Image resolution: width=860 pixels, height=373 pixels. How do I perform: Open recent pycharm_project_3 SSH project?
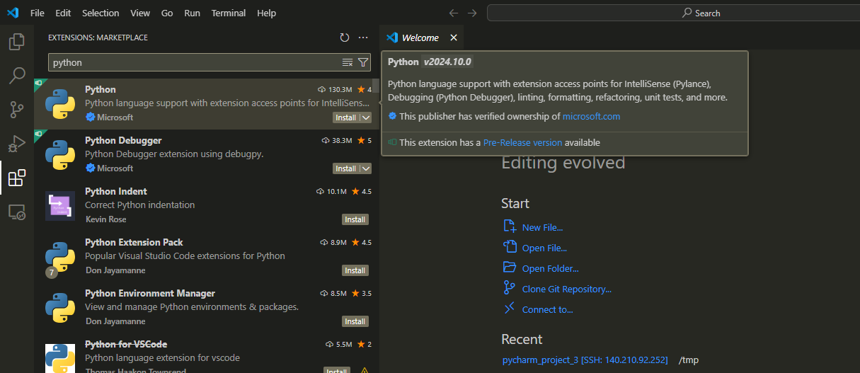click(x=585, y=360)
